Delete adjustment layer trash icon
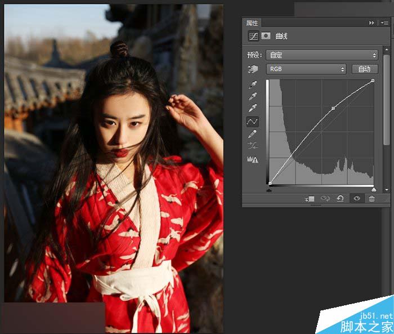This screenshot has height=334, width=394. [371, 199]
